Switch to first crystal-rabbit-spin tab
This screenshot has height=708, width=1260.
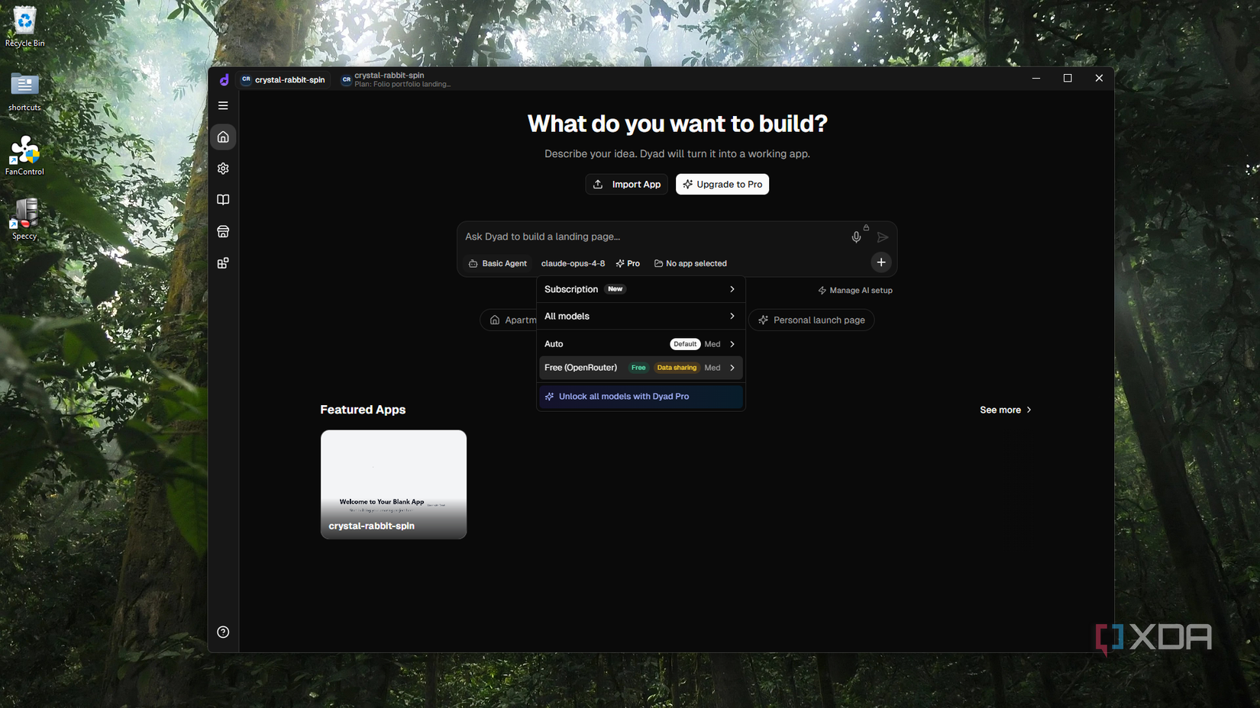pos(283,79)
